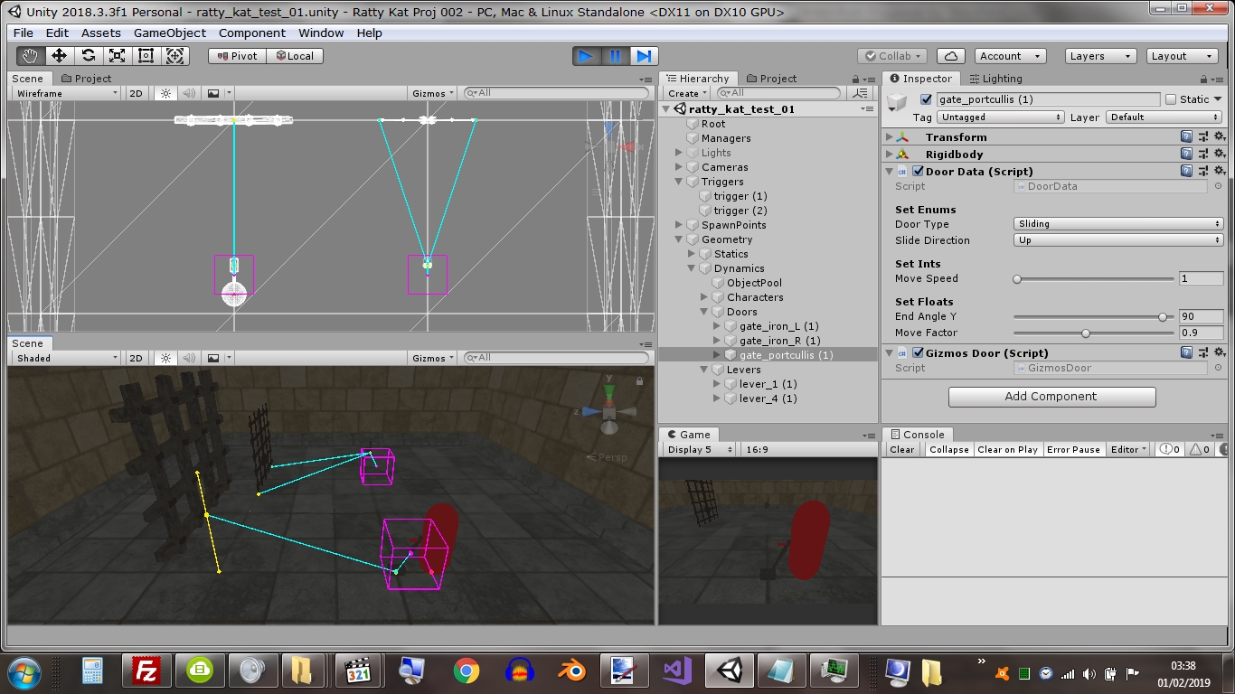Select the Rotate tool
Screen dimensions: 1235x694
88,56
